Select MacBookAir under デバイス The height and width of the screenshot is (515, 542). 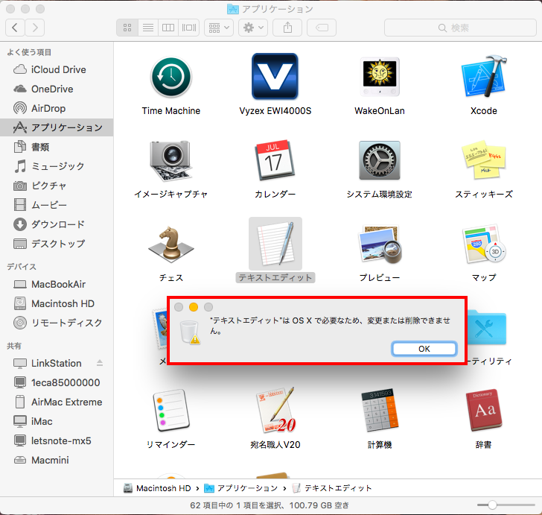tap(57, 284)
